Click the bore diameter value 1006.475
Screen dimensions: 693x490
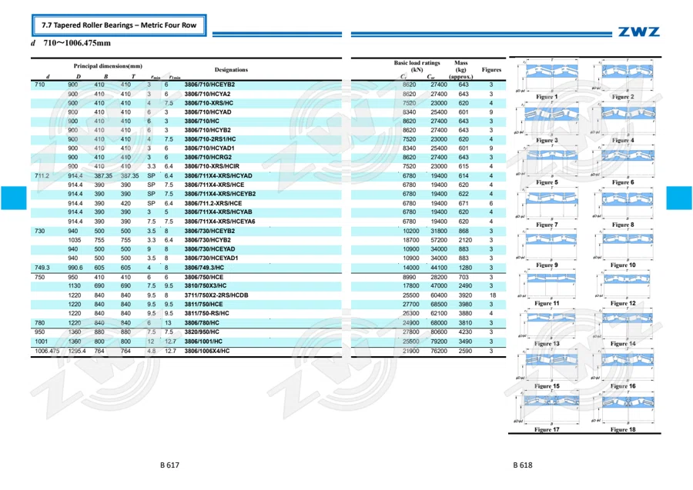47,351
